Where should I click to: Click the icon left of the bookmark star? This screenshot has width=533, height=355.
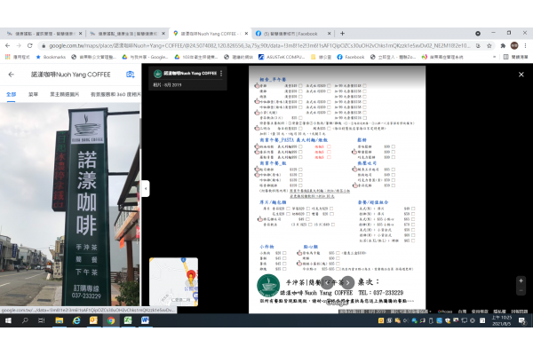(478, 45)
